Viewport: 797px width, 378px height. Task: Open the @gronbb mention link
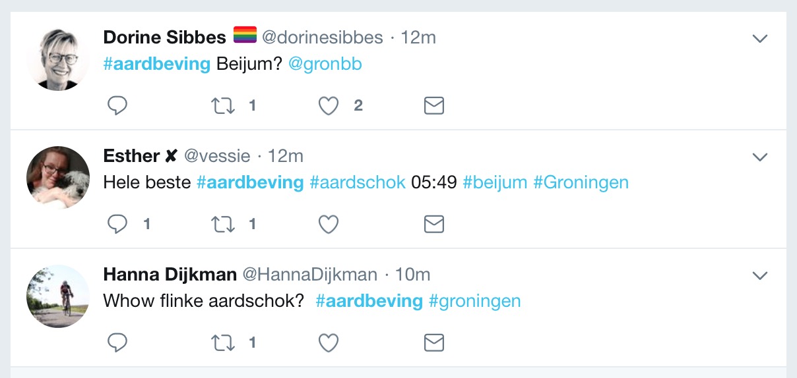pyautogui.click(x=325, y=64)
